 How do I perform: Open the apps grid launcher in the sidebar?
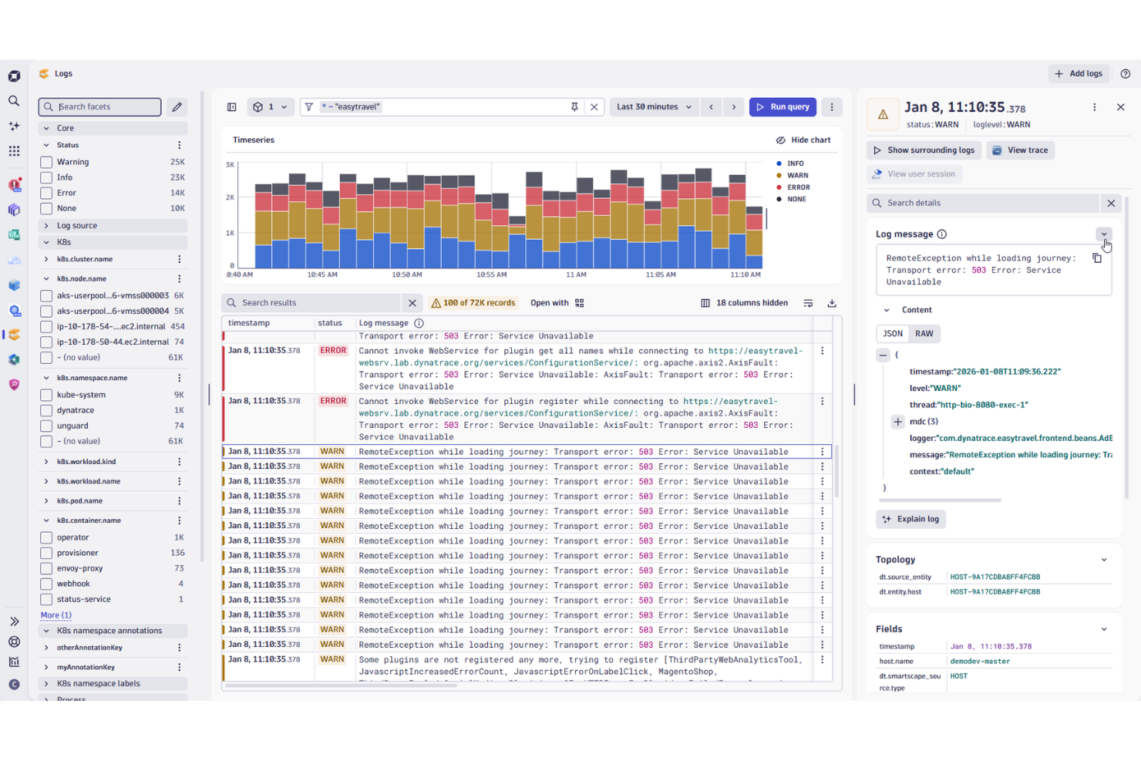(14, 151)
